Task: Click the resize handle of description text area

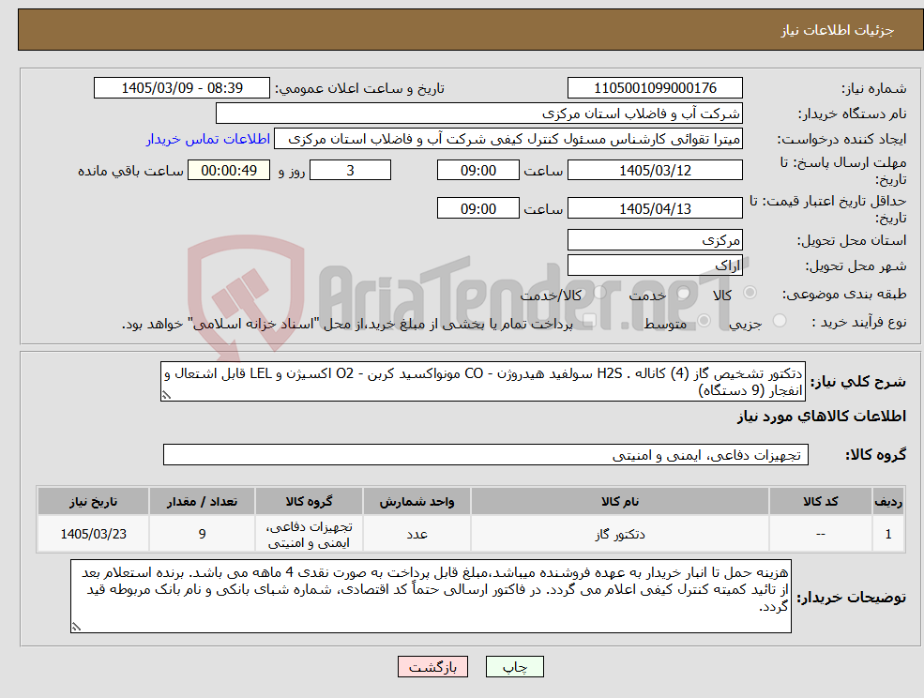Action: point(166,396)
